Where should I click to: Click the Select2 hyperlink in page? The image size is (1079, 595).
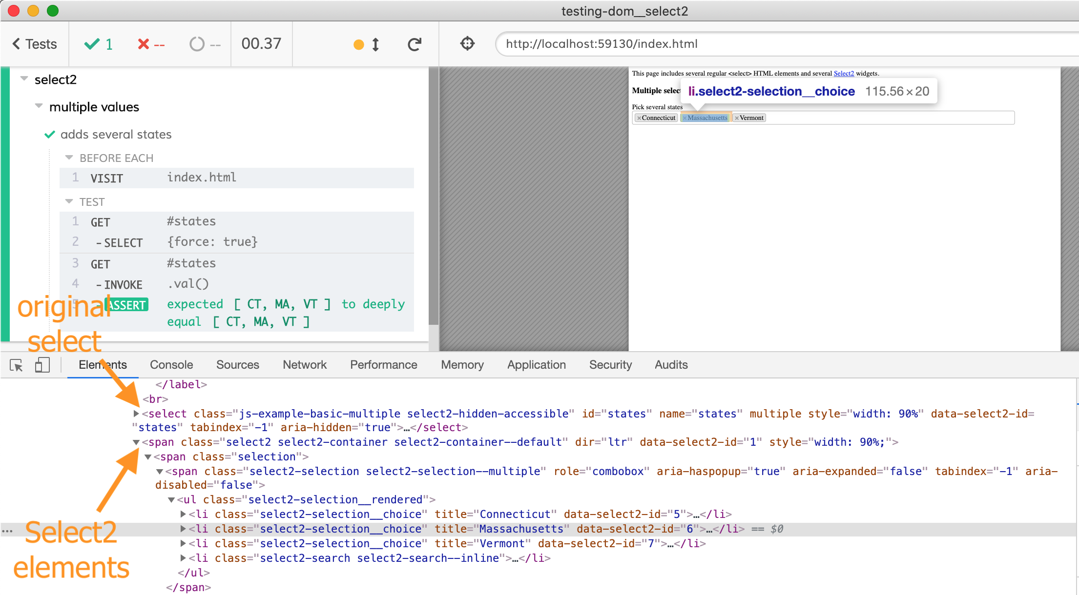843,74
